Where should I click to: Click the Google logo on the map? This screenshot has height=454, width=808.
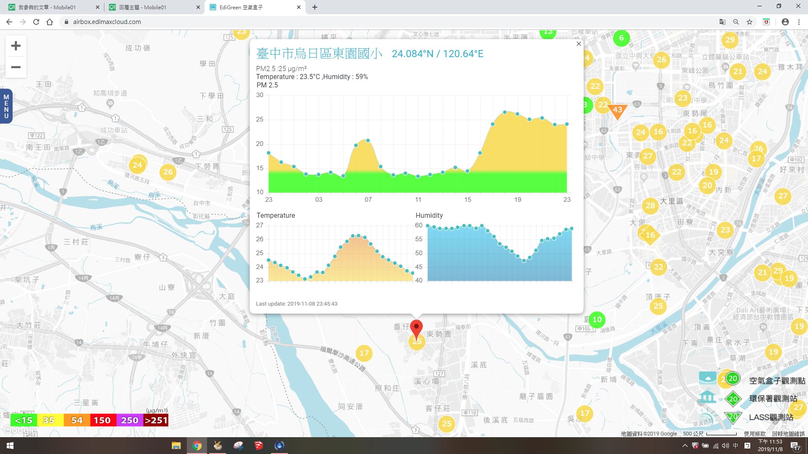(x=19, y=430)
